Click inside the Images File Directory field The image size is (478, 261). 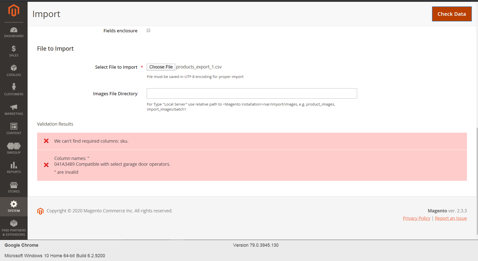pyautogui.click(x=252, y=93)
